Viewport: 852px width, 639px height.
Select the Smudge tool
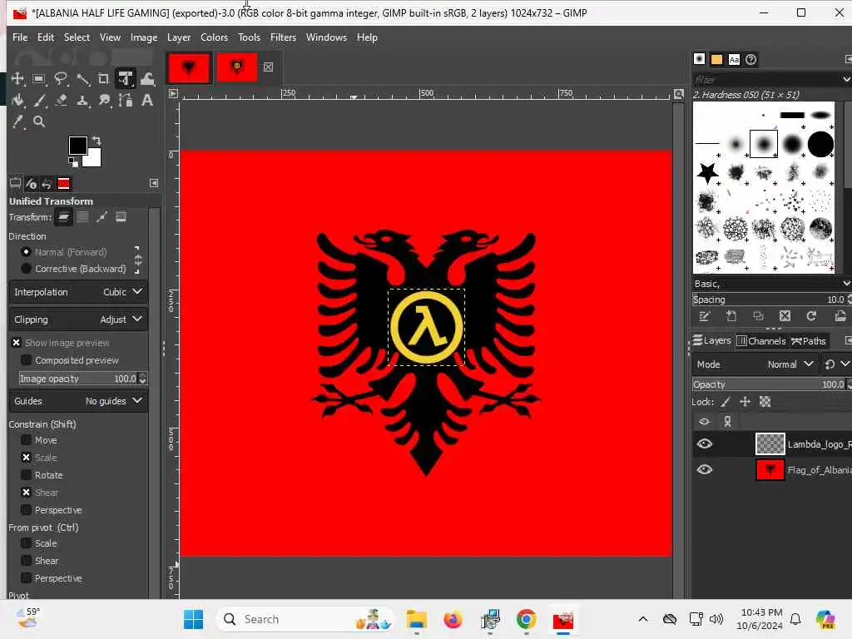(104, 100)
